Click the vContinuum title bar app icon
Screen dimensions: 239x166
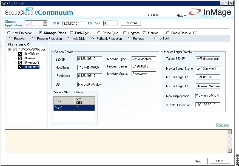click(4, 3)
